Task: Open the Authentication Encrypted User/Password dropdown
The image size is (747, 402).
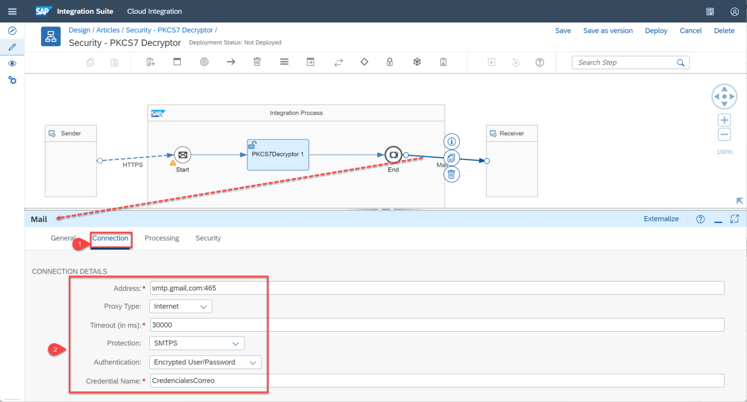Action: (x=205, y=362)
